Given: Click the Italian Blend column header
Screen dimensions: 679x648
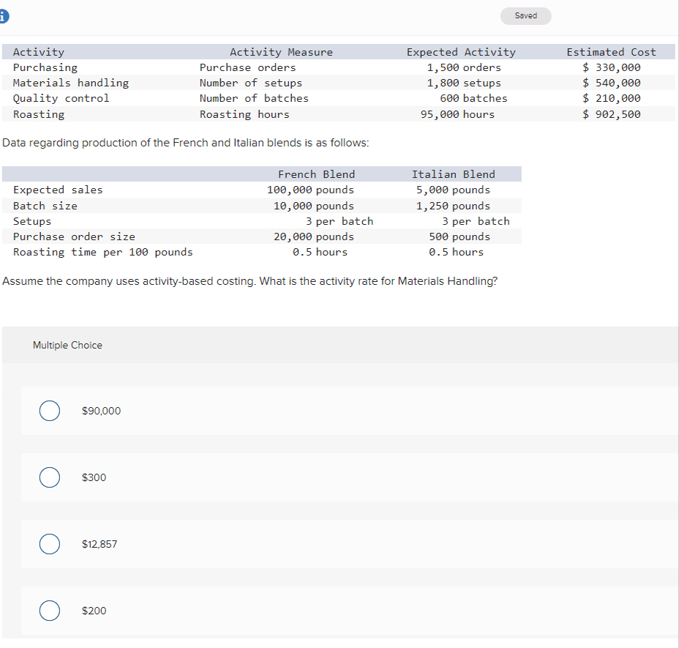Looking at the screenshot, I should tap(453, 174).
